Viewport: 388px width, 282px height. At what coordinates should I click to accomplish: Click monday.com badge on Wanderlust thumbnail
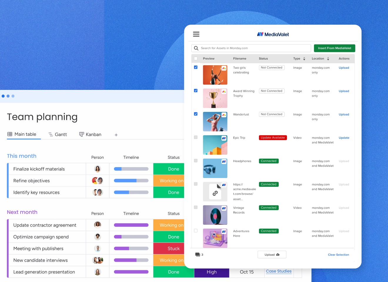click(x=224, y=115)
